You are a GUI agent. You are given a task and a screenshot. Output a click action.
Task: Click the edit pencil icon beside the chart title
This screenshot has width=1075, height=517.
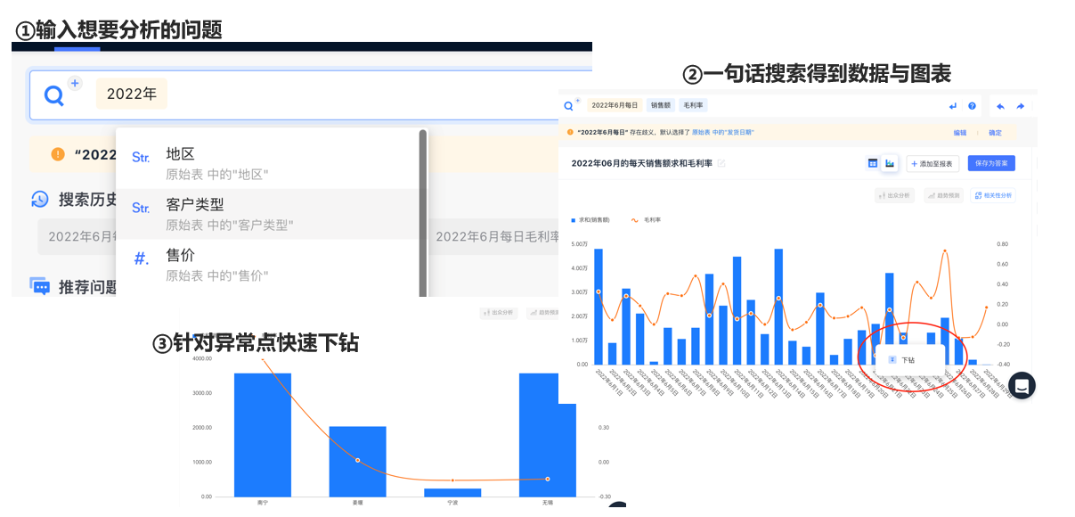pyautogui.click(x=721, y=163)
